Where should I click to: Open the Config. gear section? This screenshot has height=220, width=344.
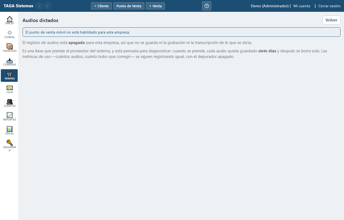coord(10,32)
